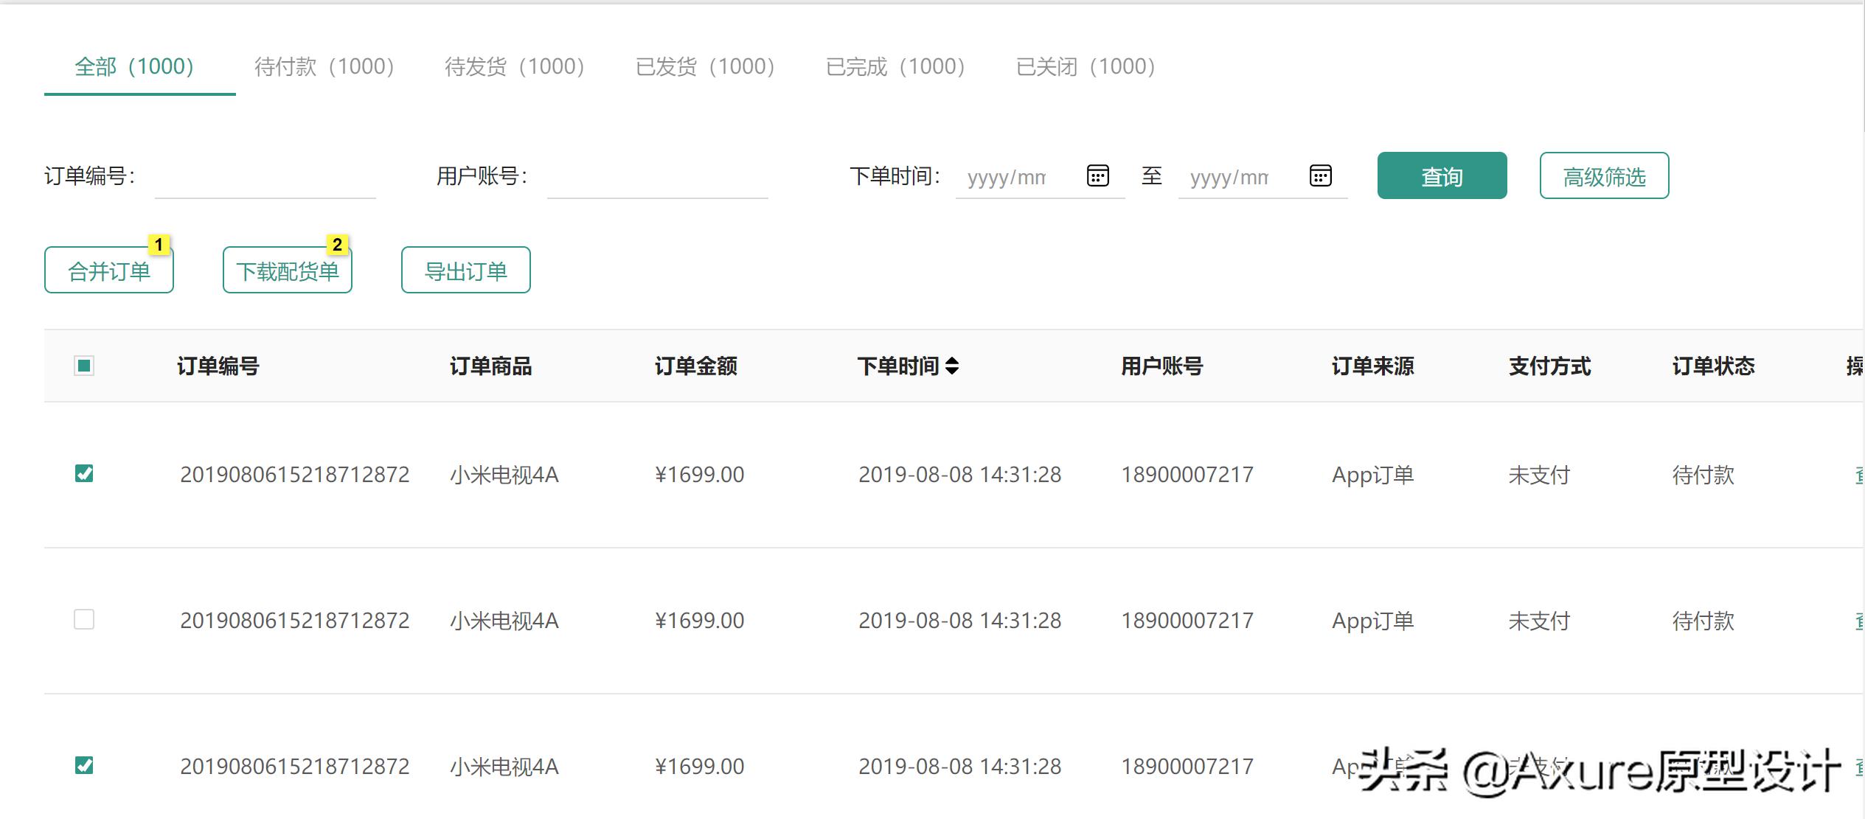
Task: Click the 导出订单 export button
Action: (465, 271)
